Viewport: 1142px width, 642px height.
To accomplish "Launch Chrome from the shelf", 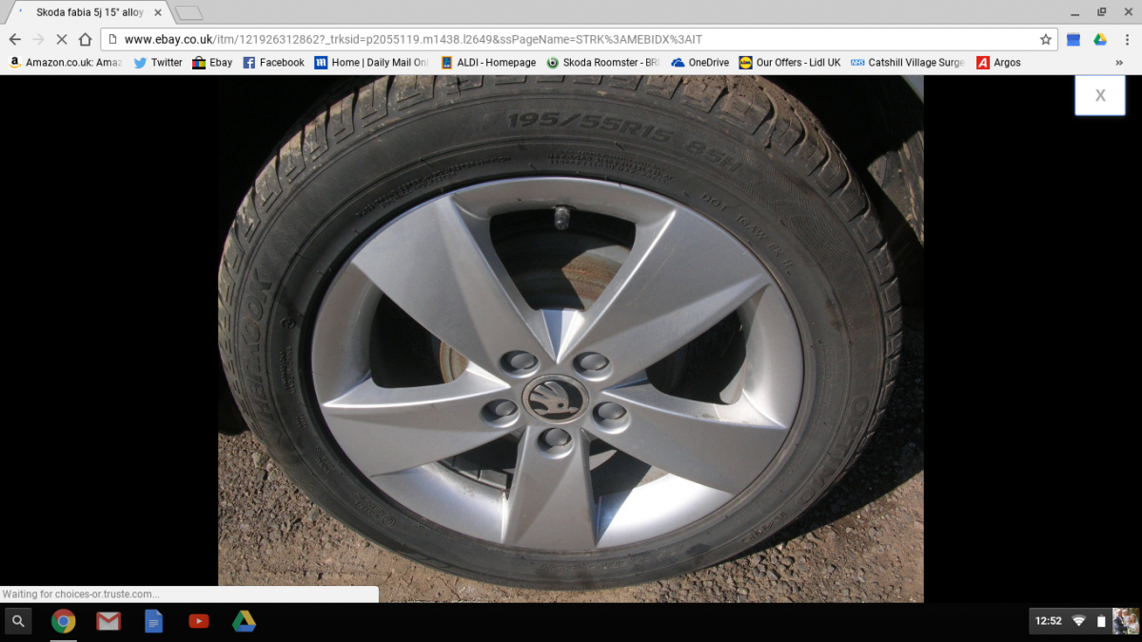I will pyautogui.click(x=63, y=621).
